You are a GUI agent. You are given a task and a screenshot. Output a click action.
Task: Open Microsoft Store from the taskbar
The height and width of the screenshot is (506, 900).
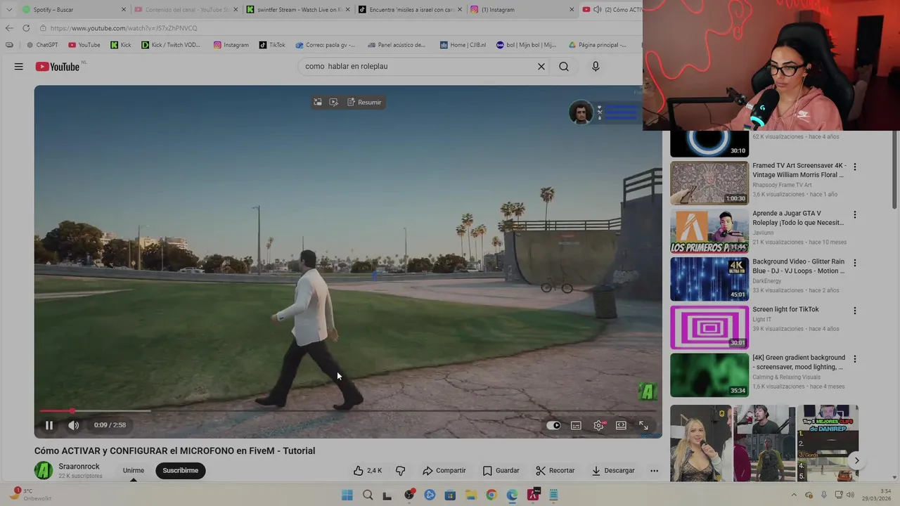450,495
